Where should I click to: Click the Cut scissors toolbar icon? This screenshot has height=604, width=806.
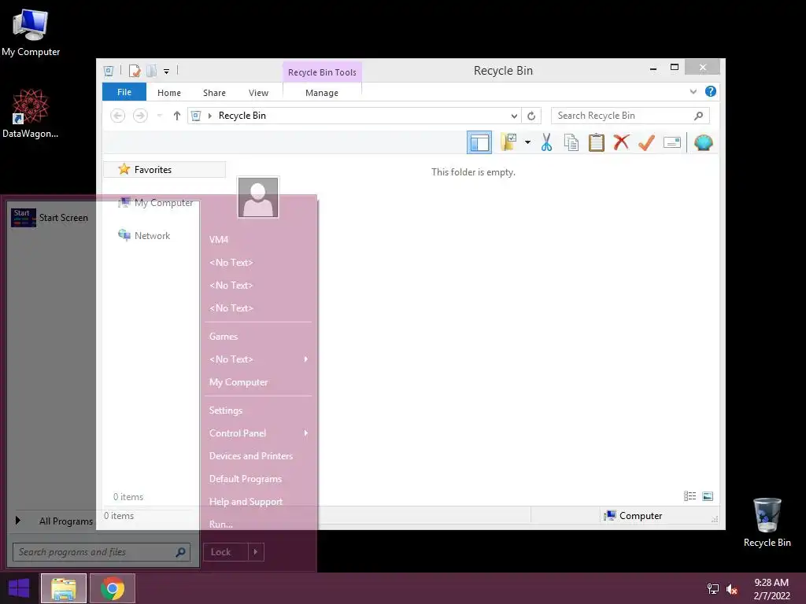(546, 142)
